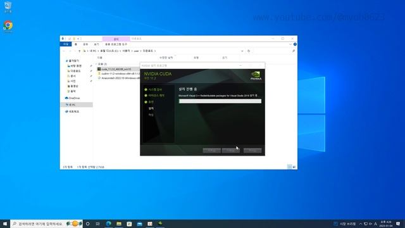Open the Mail app from the taskbar
Screen dimensions: 405x228
[139, 224]
